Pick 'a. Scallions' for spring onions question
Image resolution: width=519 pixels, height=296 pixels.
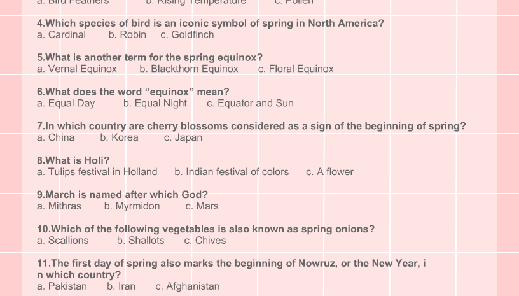pyautogui.click(x=62, y=241)
